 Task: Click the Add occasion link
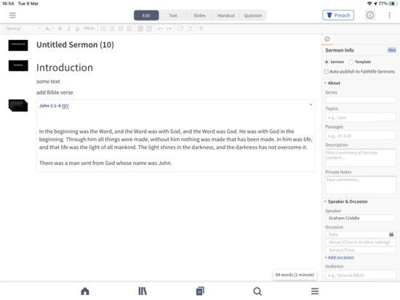click(340, 257)
